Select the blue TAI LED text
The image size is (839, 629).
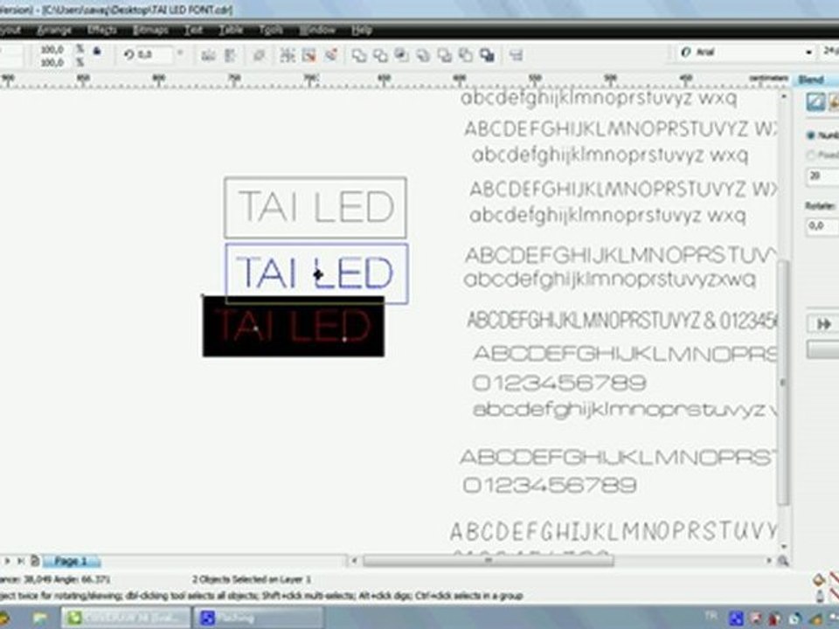[315, 273]
